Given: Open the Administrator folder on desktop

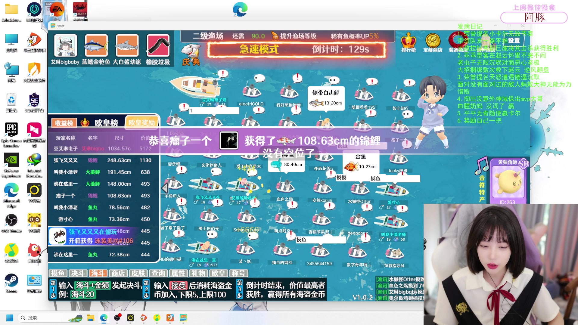Looking at the screenshot, I should pyautogui.click(x=11, y=12).
